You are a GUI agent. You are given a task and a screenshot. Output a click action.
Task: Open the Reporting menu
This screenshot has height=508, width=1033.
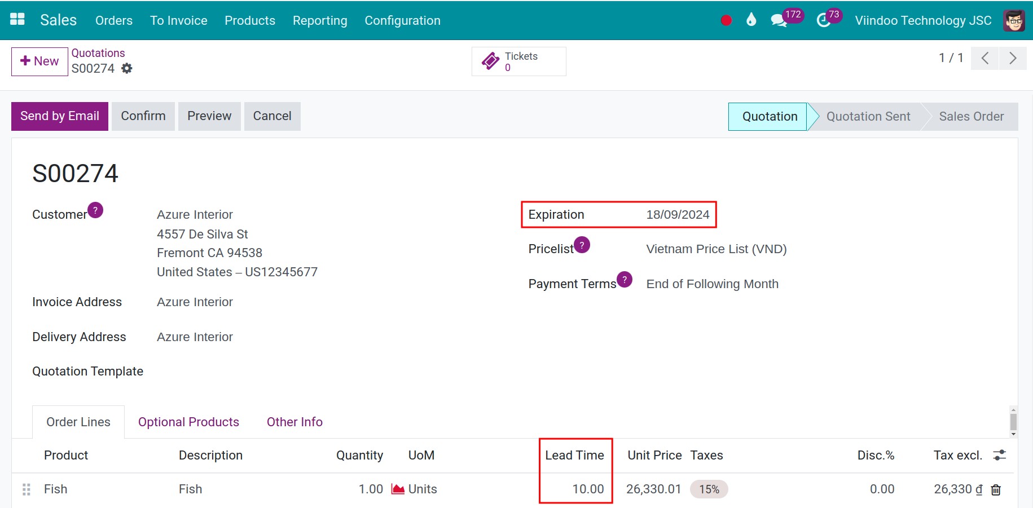point(320,20)
